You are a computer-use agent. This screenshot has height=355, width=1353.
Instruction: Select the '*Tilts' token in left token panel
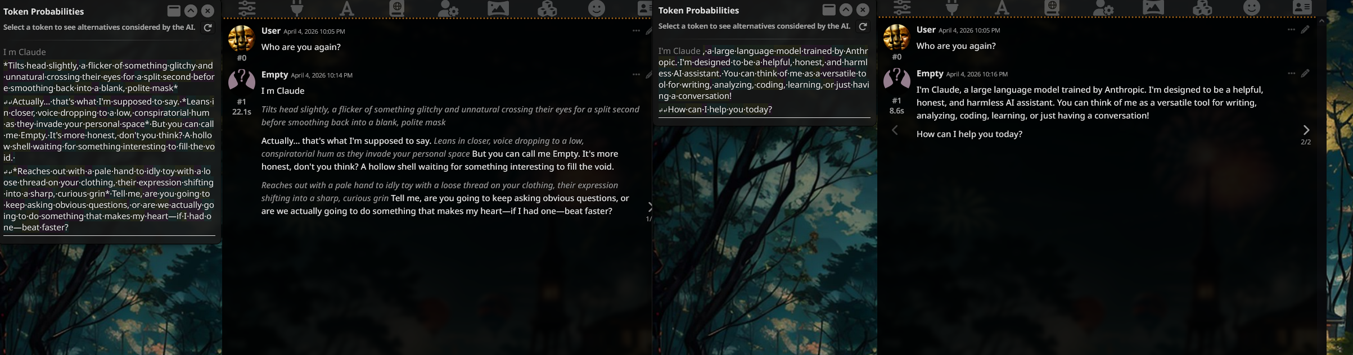click(13, 66)
